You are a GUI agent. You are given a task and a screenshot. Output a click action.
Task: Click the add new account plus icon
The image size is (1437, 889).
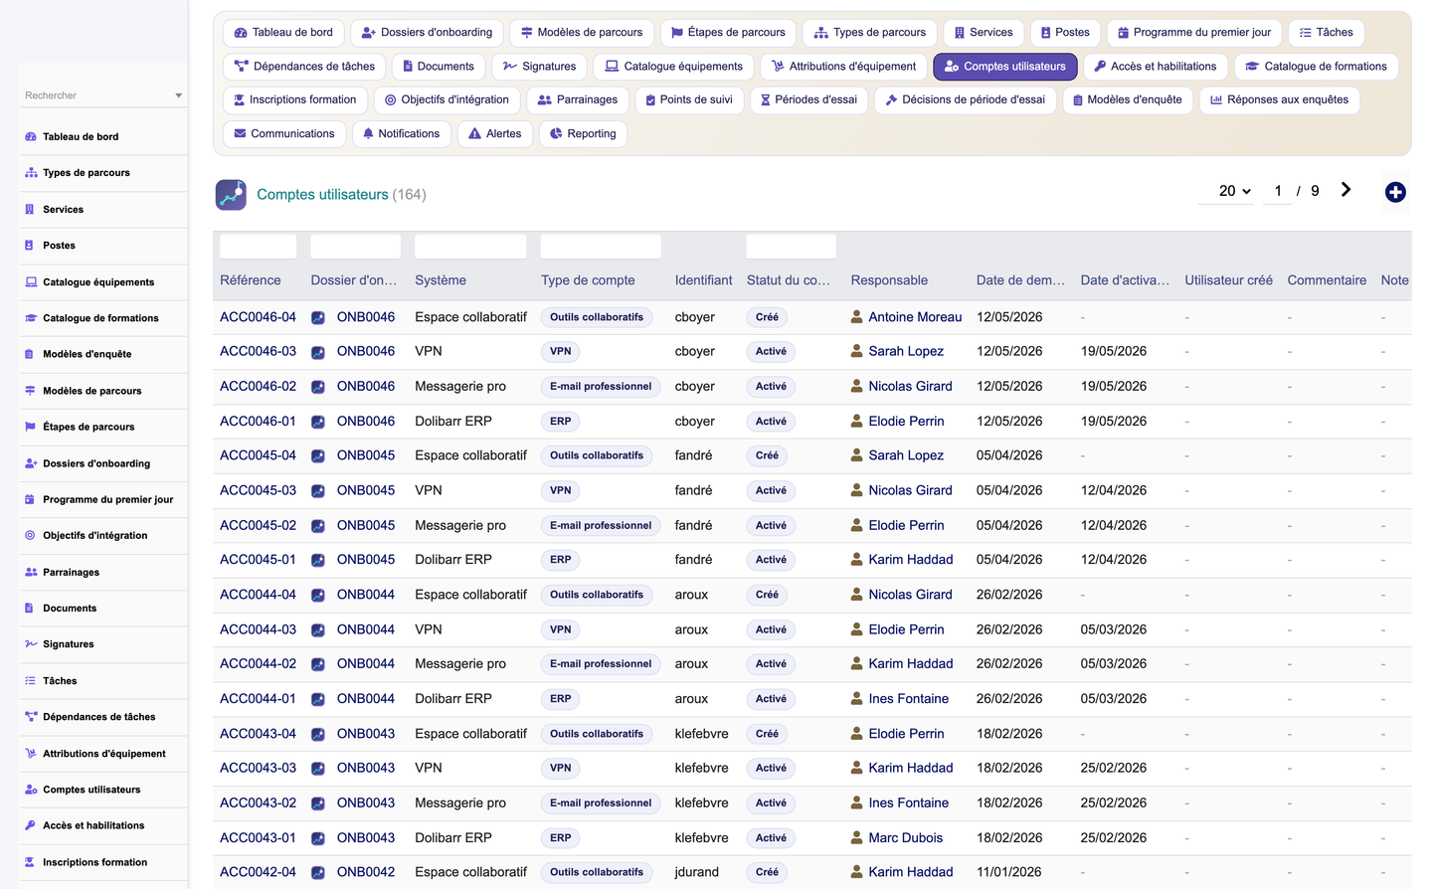[x=1395, y=192]
